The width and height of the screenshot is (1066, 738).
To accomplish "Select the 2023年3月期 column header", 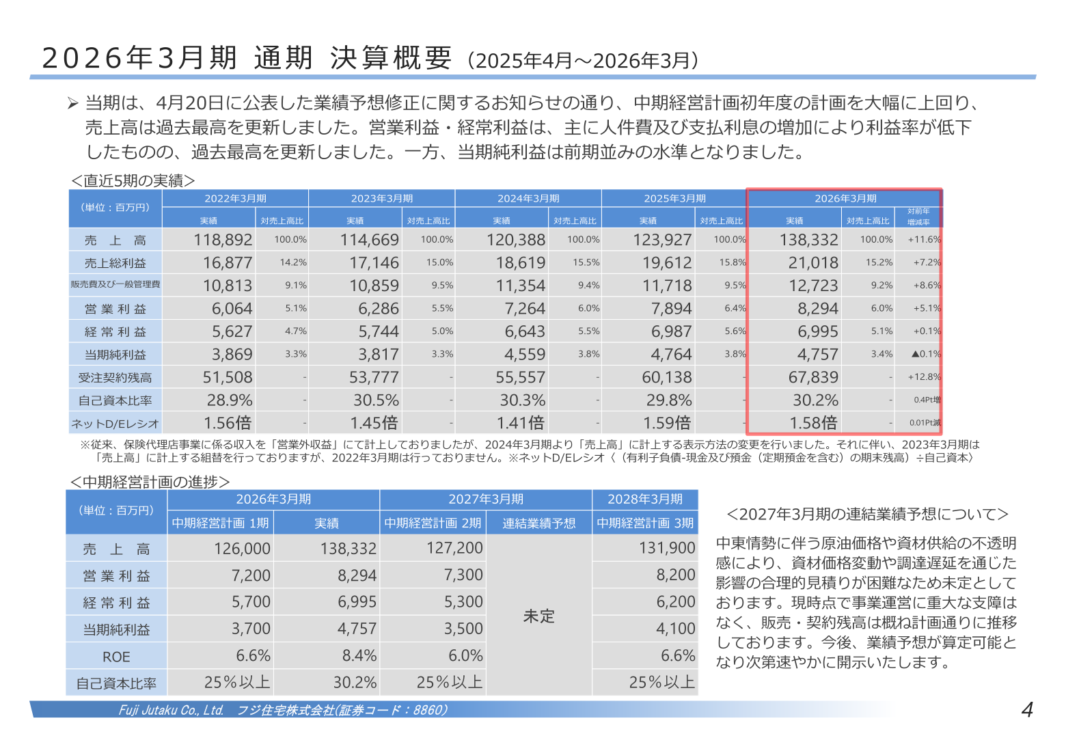I will 381,198.
